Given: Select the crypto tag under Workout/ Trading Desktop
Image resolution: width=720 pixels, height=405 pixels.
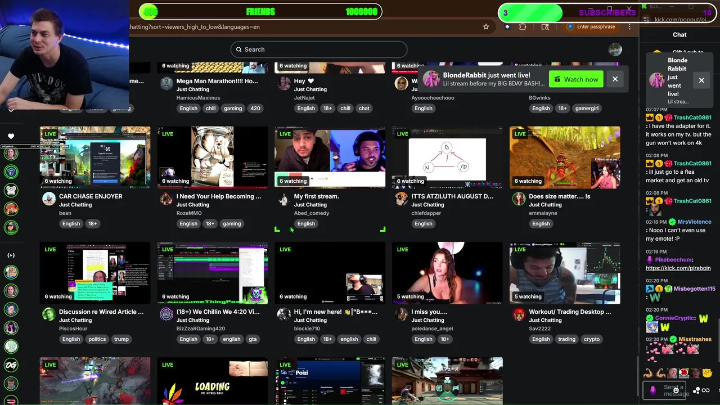Looking at the screenshot, I should 592,339.
